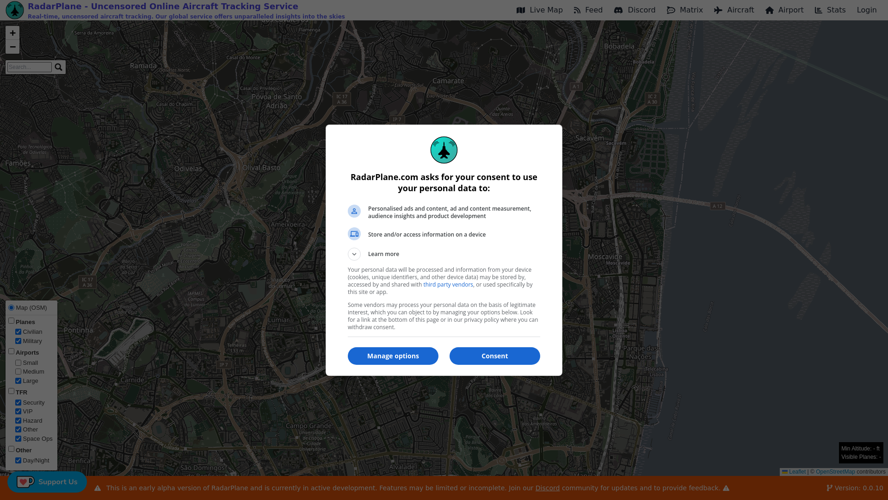
Task: Zoom in the map with plus button
Action: (x=12, y=33)
